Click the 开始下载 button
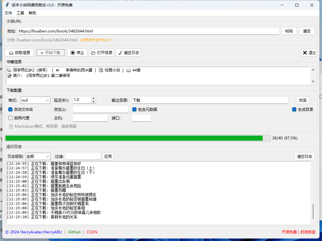Screen dimensions: 322x241 50,53
